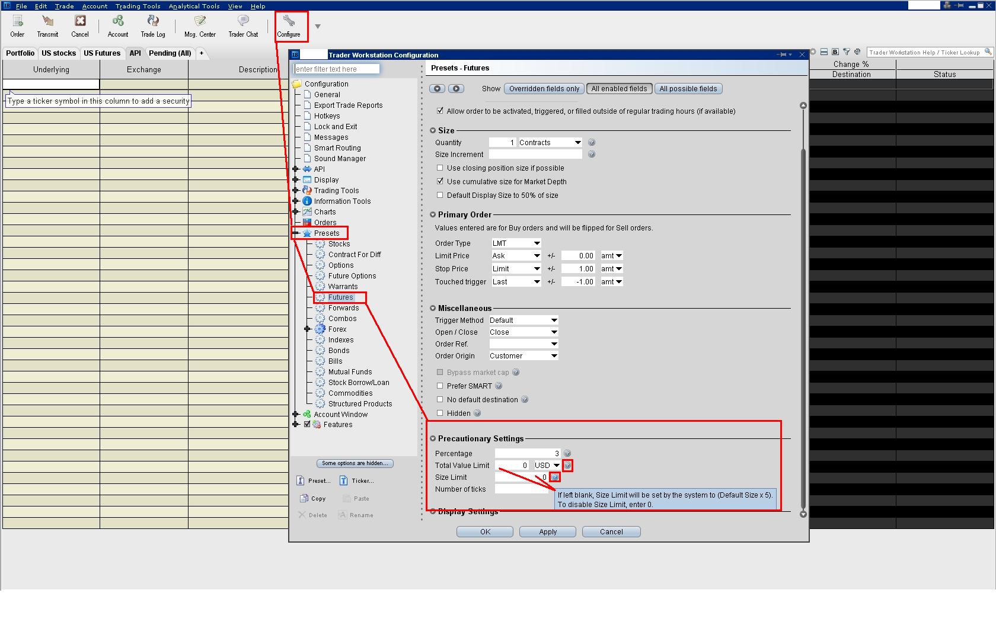Screen dimensions: 996x622
Task: Open the Touched trigger Last dropdown
Action: point(516,282)
